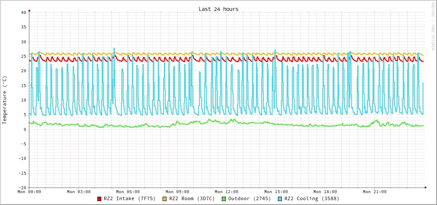Click the 10 value on temperature axis
Screen dimensions: 437x205
click(23, 100)
